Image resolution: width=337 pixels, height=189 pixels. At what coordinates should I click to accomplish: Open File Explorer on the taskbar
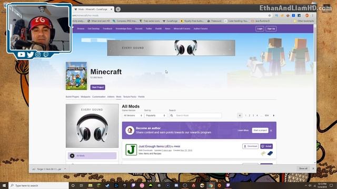tap(90, 185)
